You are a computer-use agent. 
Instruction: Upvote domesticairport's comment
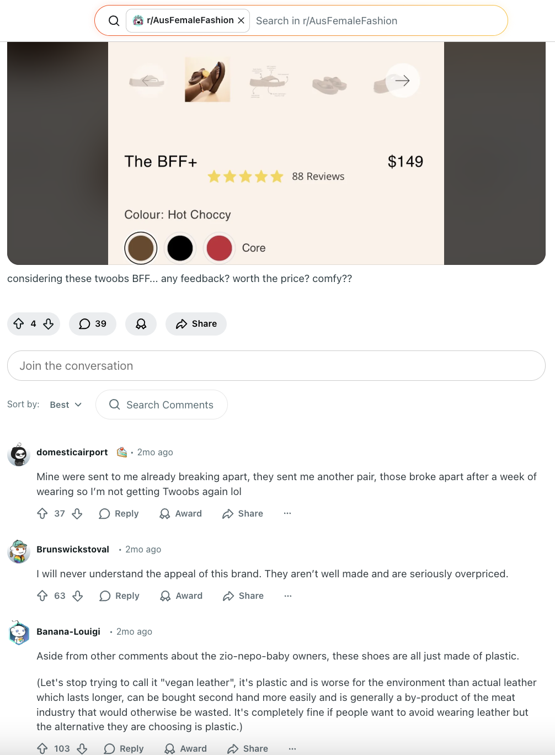click(x=42, y=513)
